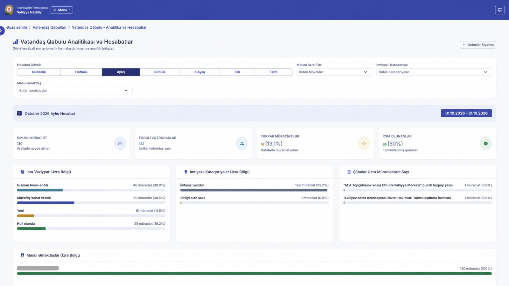
Task: Select the Həftəlik report period
Action: [x=81, y=72]
